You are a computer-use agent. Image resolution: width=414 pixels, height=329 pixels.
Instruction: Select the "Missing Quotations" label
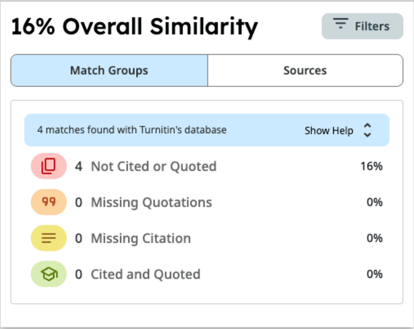pos(151,202)
